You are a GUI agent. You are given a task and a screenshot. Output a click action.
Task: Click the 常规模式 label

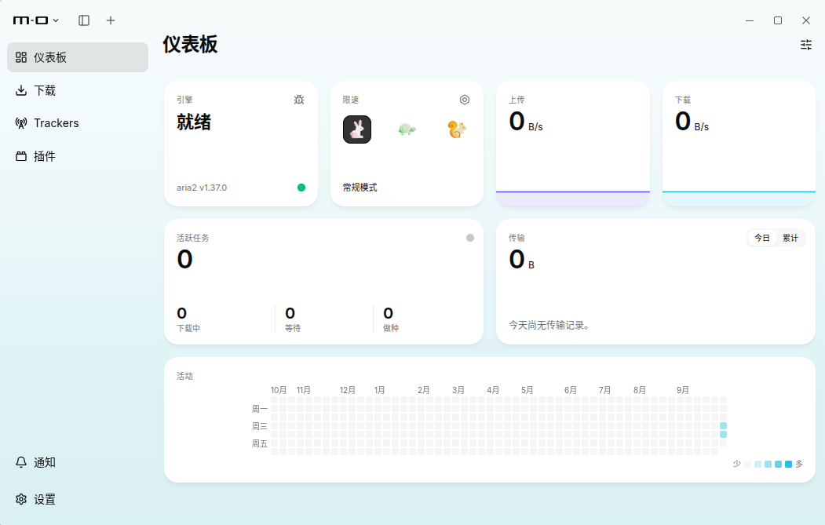tap(360, 188)
